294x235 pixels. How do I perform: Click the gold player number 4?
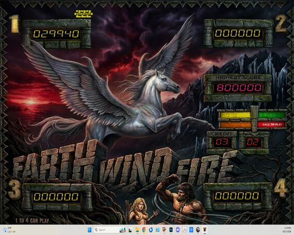click(280, 187)
